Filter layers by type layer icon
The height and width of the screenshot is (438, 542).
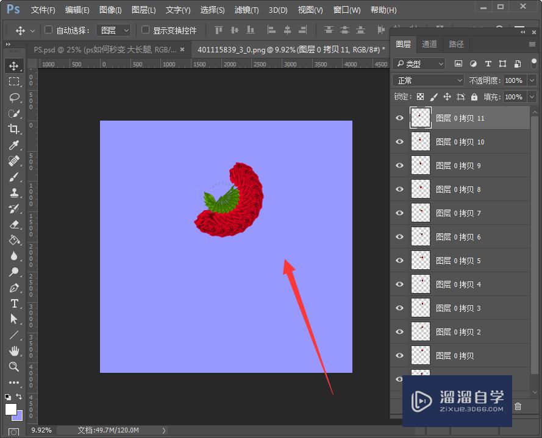(488, 63)
